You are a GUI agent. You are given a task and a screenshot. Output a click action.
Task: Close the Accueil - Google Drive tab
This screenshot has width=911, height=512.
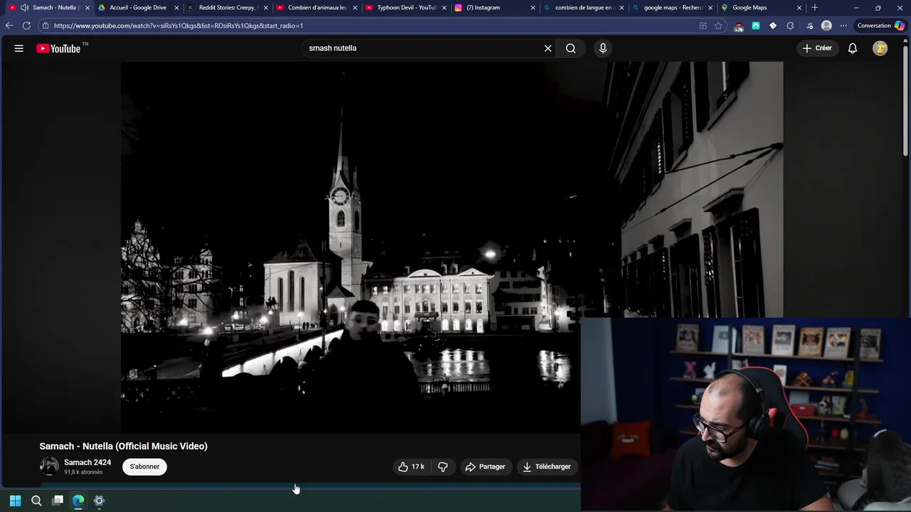point(177,8)
